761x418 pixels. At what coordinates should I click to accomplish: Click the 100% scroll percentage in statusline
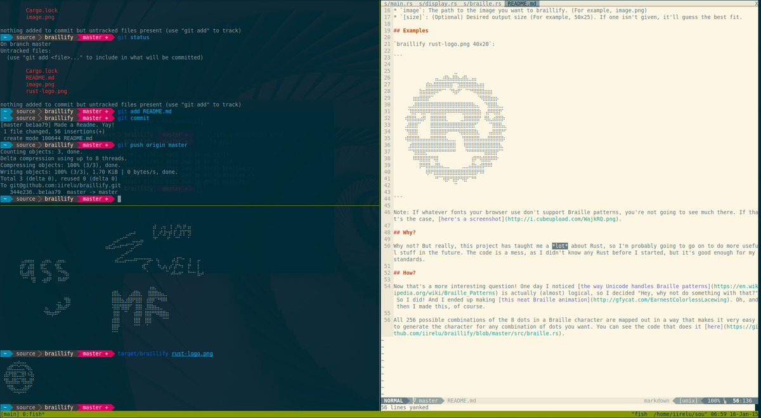(714, 401)
